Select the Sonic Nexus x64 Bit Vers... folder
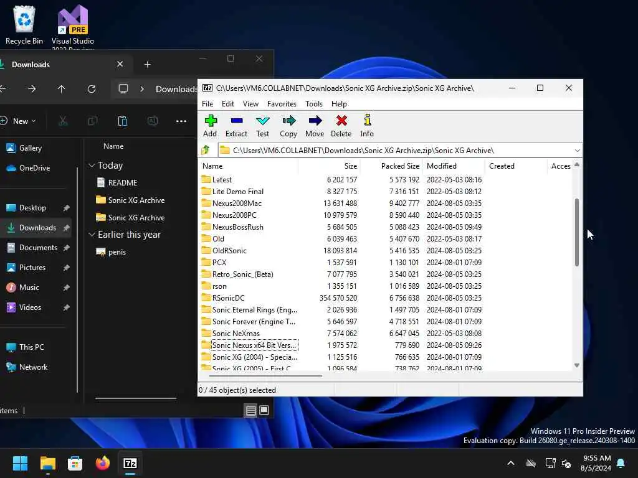This screenshot has width=638, height=478. tap(254, 345)
